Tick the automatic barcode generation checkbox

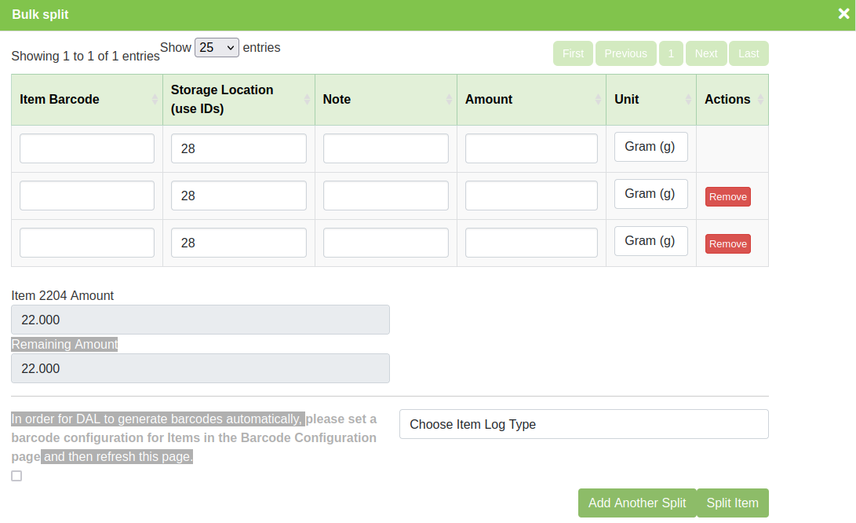(x=16, y=476)
